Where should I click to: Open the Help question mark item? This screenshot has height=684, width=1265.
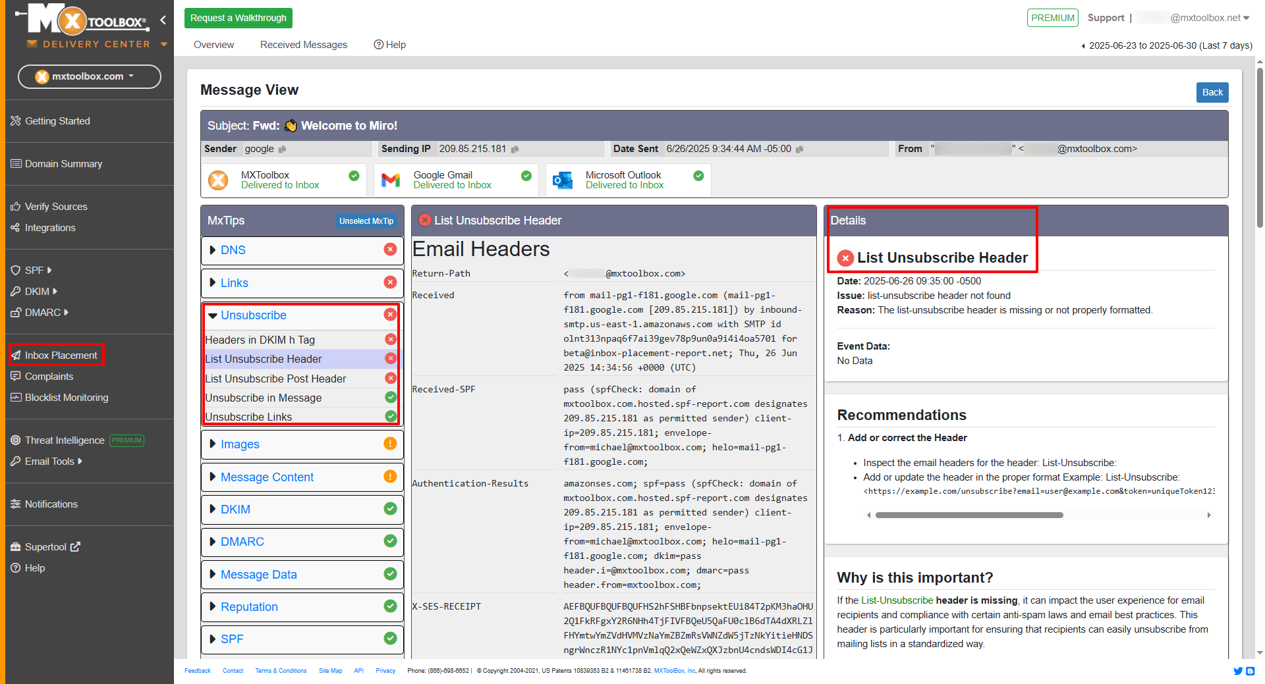(x=389, y=45)
